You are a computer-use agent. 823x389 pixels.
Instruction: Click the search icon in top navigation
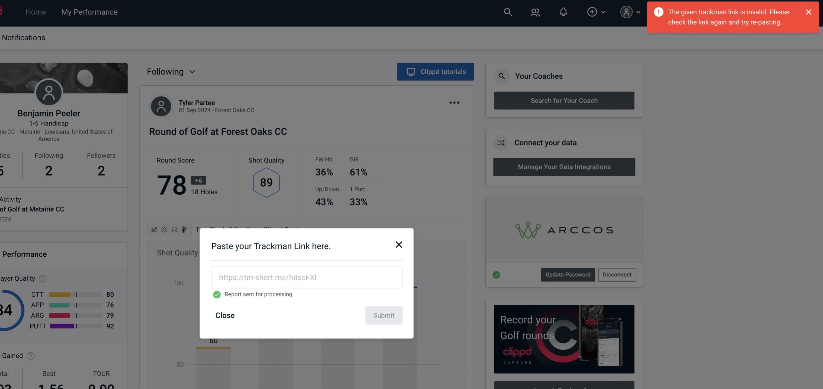(x=507, y=12)
